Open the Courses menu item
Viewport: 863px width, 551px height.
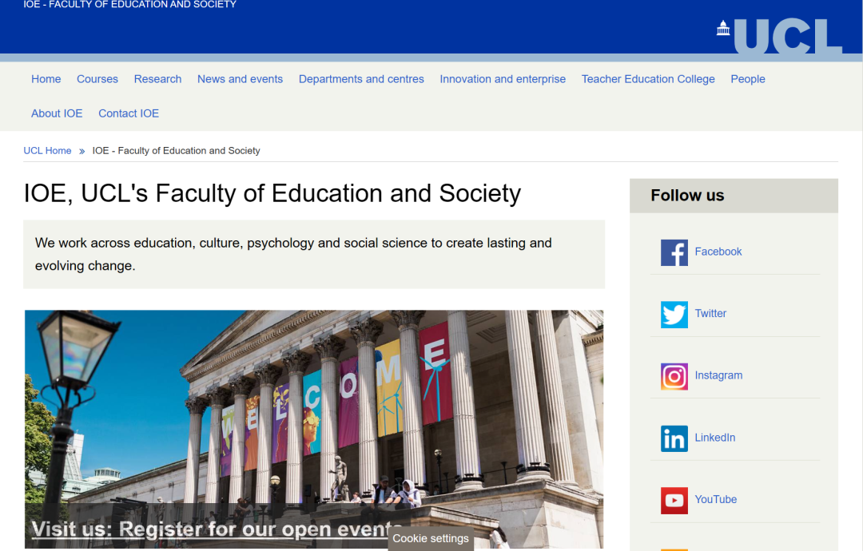pyautogui.click(x=97, y=79)
